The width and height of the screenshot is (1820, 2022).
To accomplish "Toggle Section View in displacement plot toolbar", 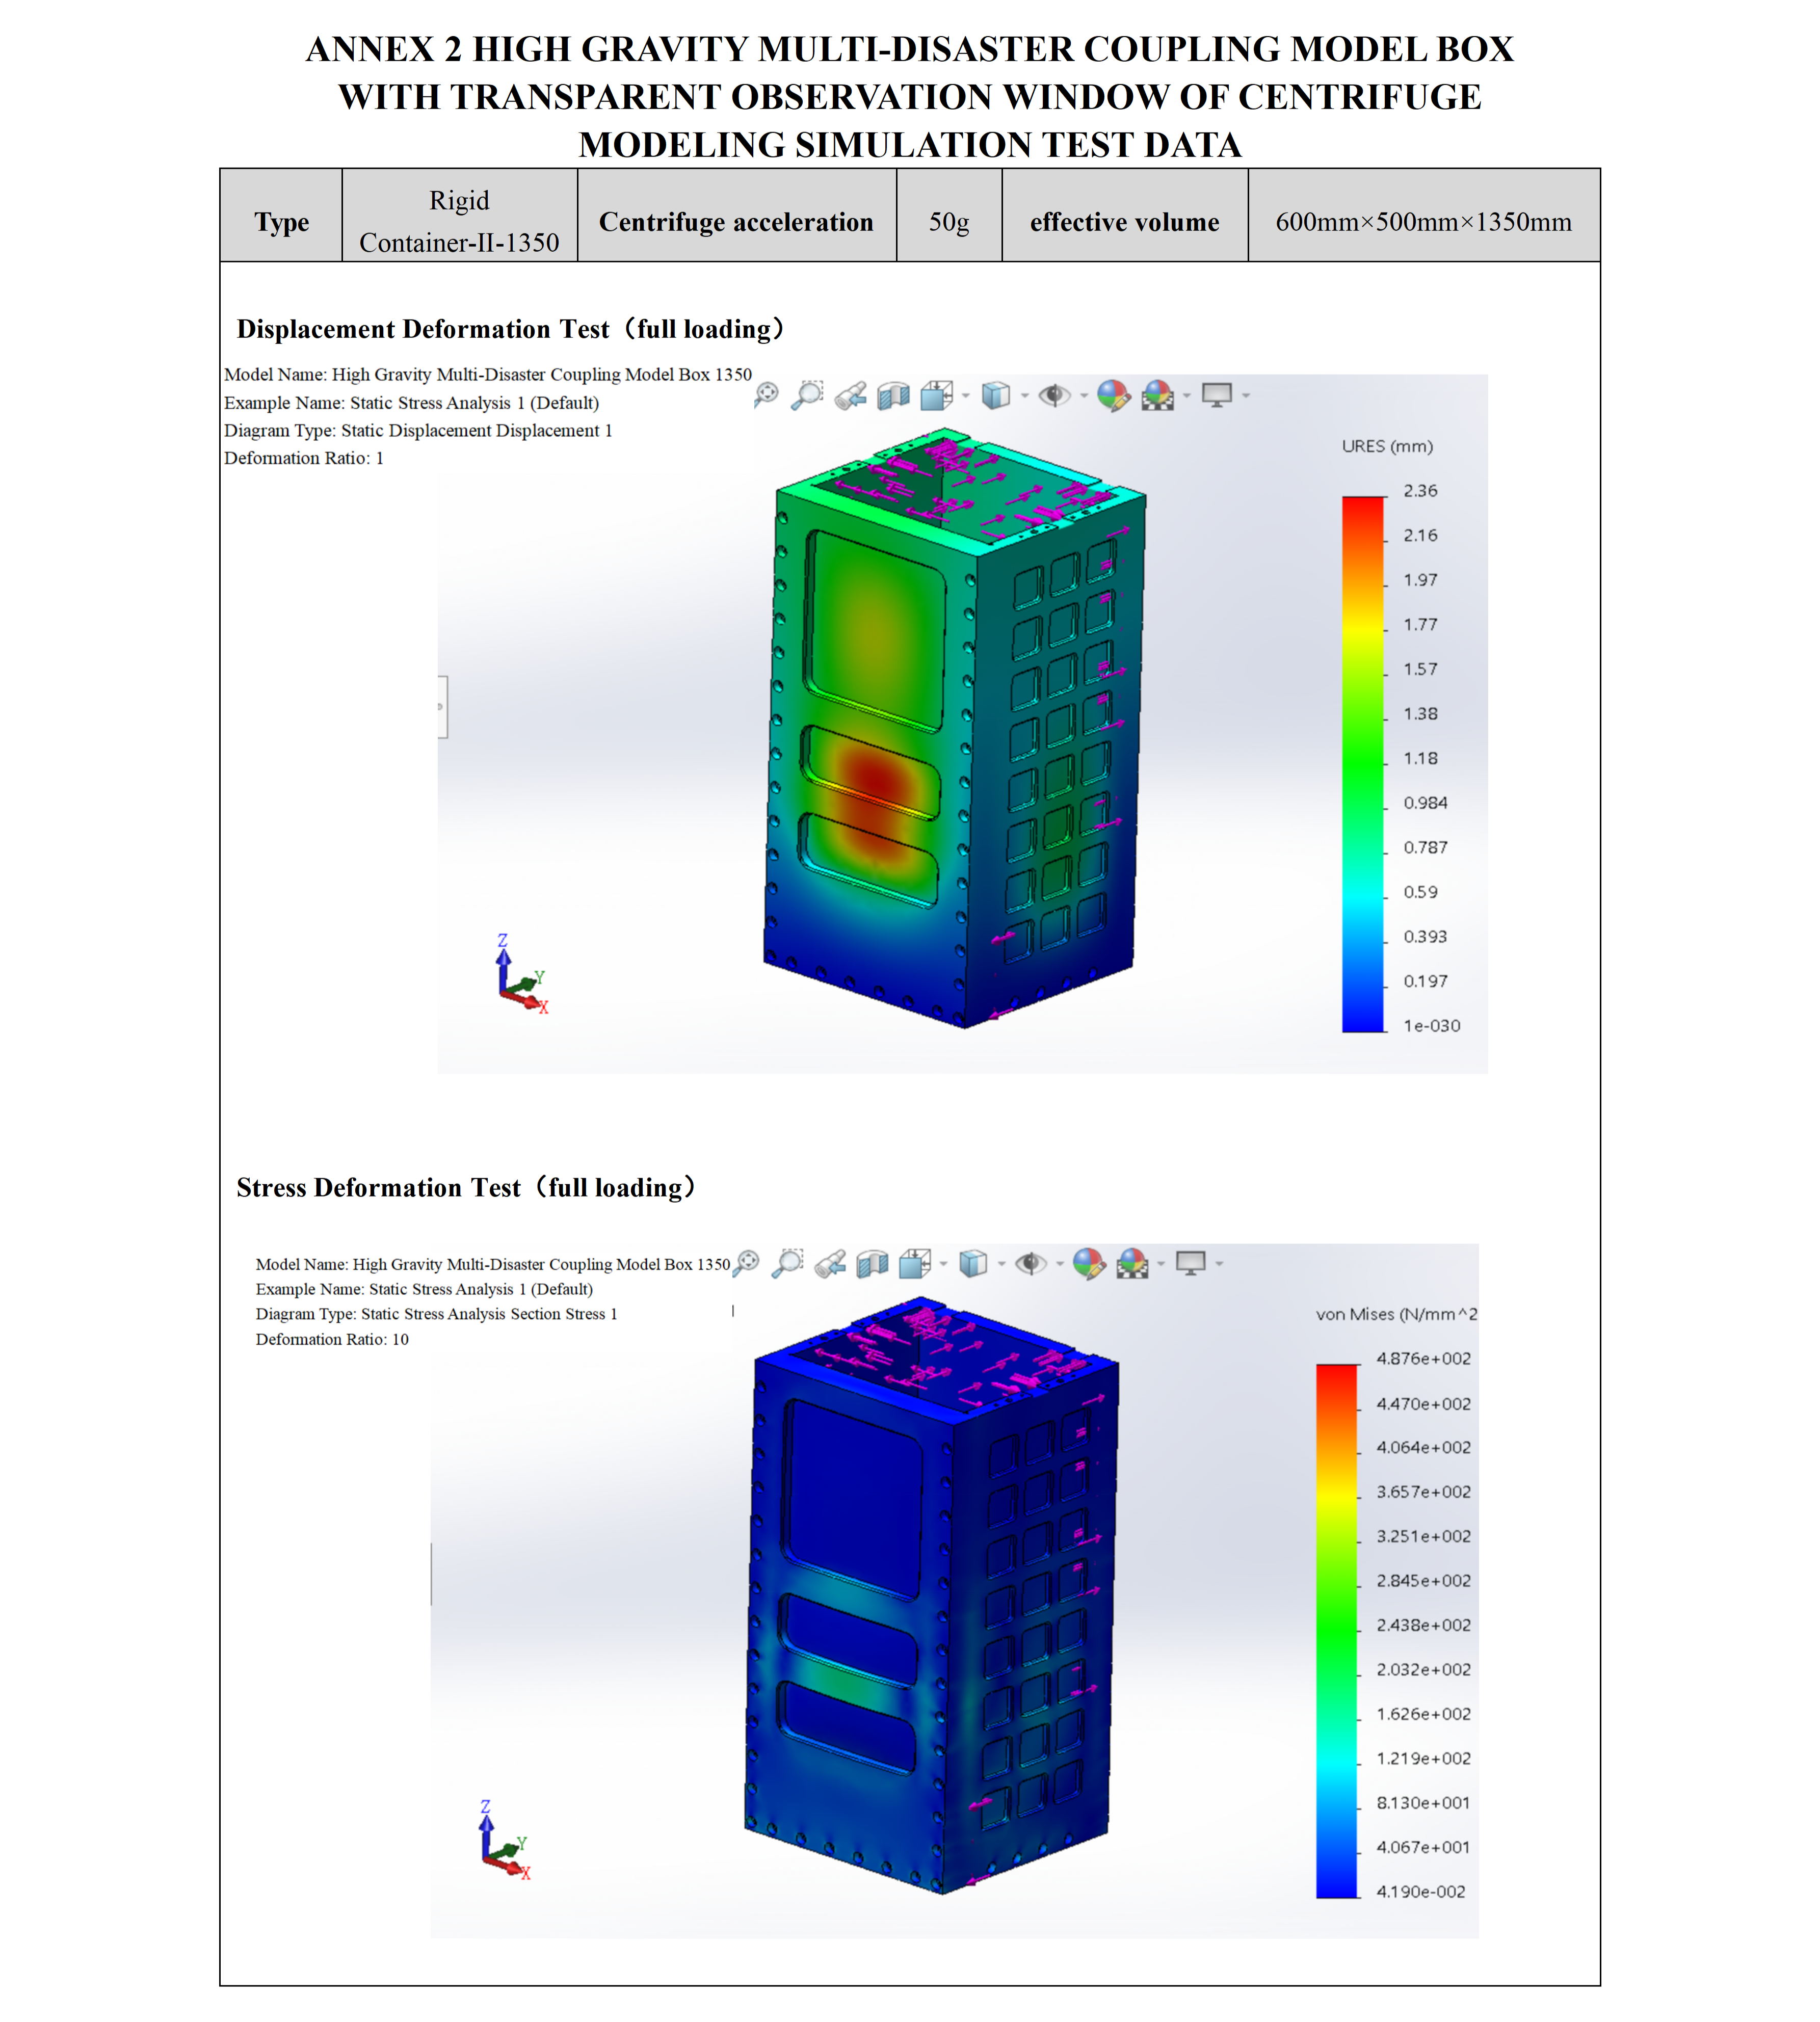I will point(893,397).
